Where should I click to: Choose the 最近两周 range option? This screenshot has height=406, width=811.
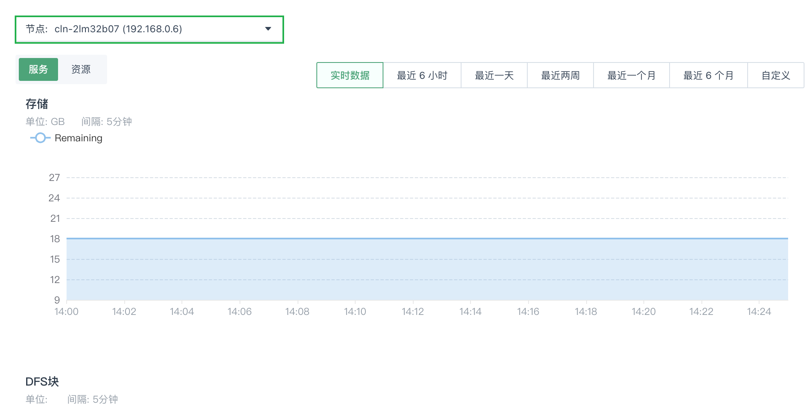(x=560, y=76)
